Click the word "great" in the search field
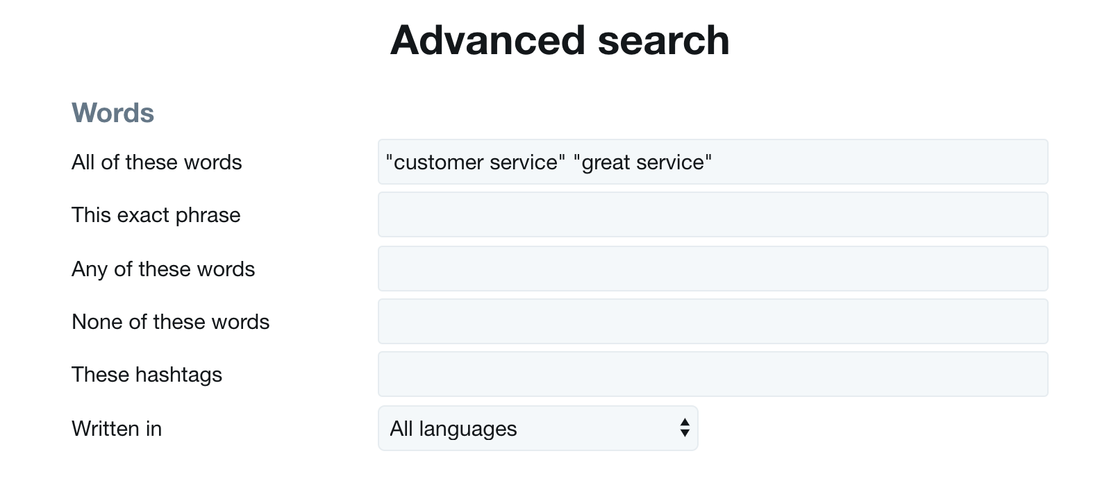Screen dimensions: 1100x483 click(606, 162)
